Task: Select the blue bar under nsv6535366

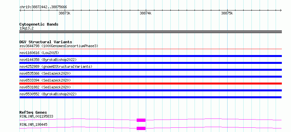Action: pyautogui.click(x=150, y=77)
